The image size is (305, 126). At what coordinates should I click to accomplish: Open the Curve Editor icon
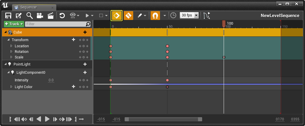click(207, 16)
